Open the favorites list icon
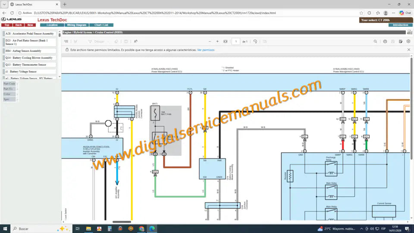The image size is (414, 233). pyautogui.click(x=378, y=13)
